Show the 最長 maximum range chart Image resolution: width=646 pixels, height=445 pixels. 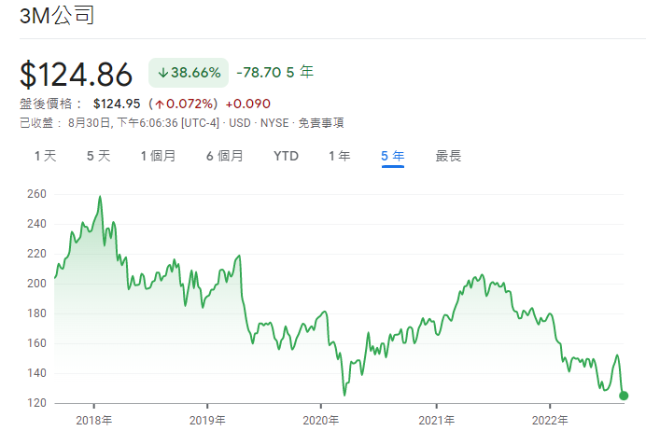point(448,156)
